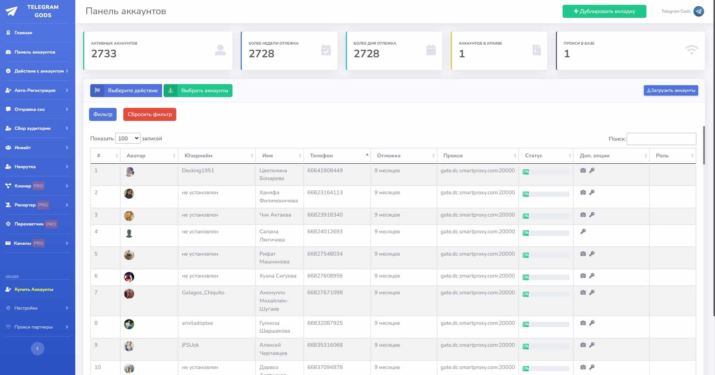Click the Telegram paper plane logo
The width and height of the screenshot is (715, 375).
(x=11, y=11)
